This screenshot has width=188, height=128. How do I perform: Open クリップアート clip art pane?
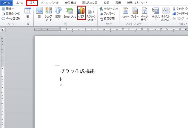49,14
